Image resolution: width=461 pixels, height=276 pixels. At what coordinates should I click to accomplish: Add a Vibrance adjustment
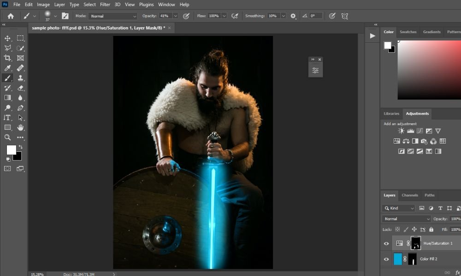(x=438, y=131)
